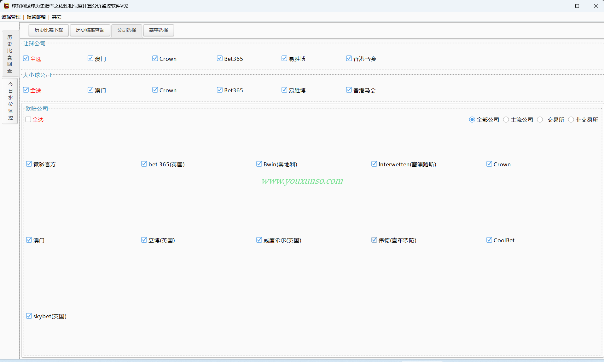604x362 pixels.
Task: Toggle Bet365 checkbox in 大小球公司
Action: [220, 90]
